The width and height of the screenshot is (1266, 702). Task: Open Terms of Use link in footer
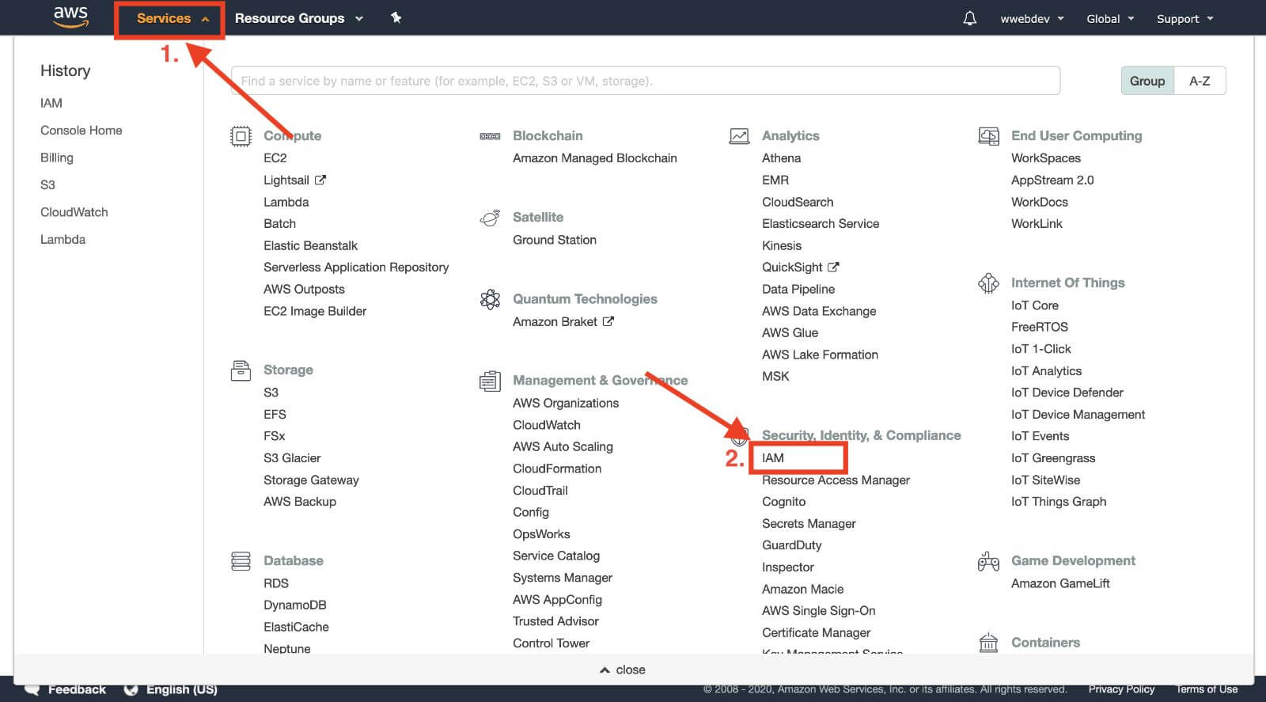1207,689
